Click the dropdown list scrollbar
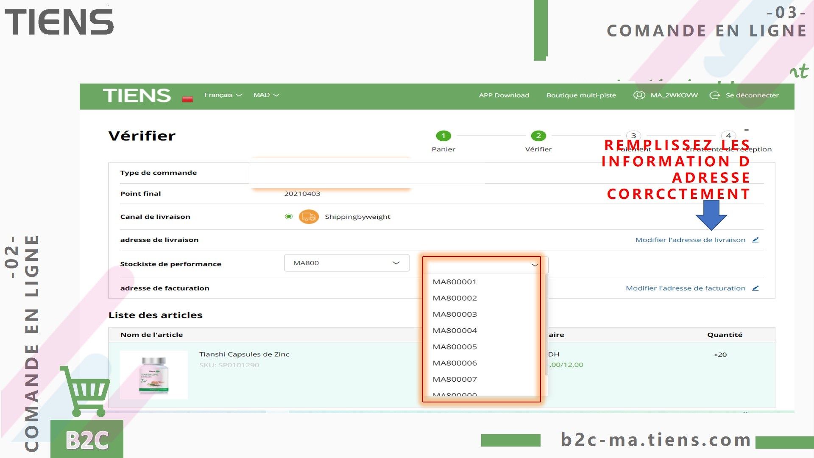 coord(546,324)
